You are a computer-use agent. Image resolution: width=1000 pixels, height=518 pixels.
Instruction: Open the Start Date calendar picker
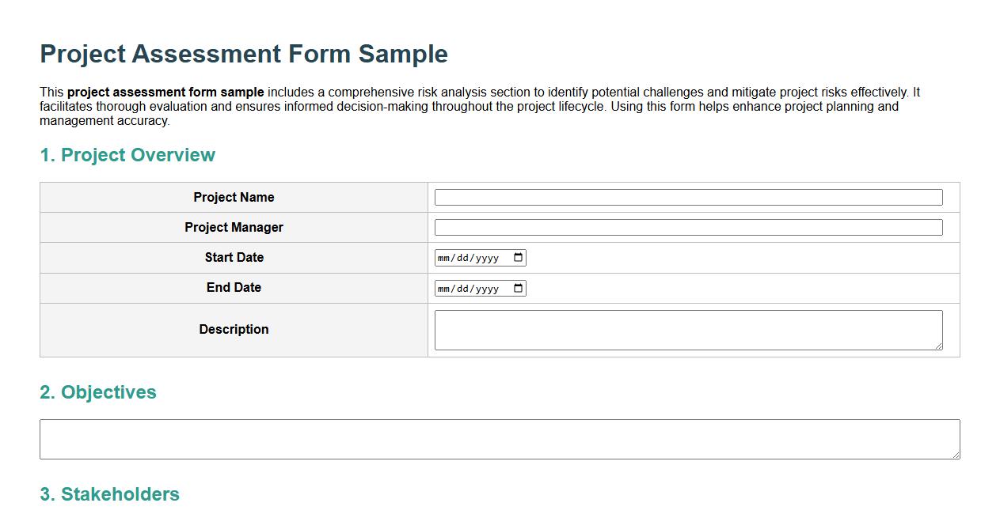[518, 257]
